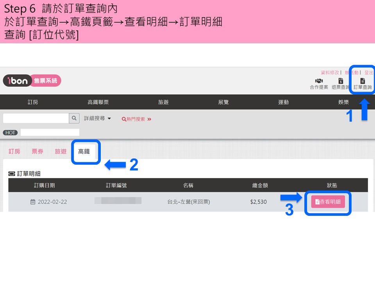The image size is (375, 281).
Task: Open 旅遊 in the navigation bar
Action: pos(164,102)
